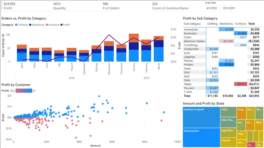Click the 2019 year axis label

coord(146,78)
